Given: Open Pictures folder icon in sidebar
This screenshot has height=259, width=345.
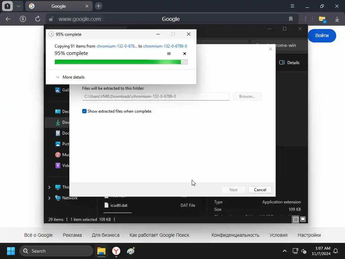Looking at the screenshot, I should pos(58,144).
